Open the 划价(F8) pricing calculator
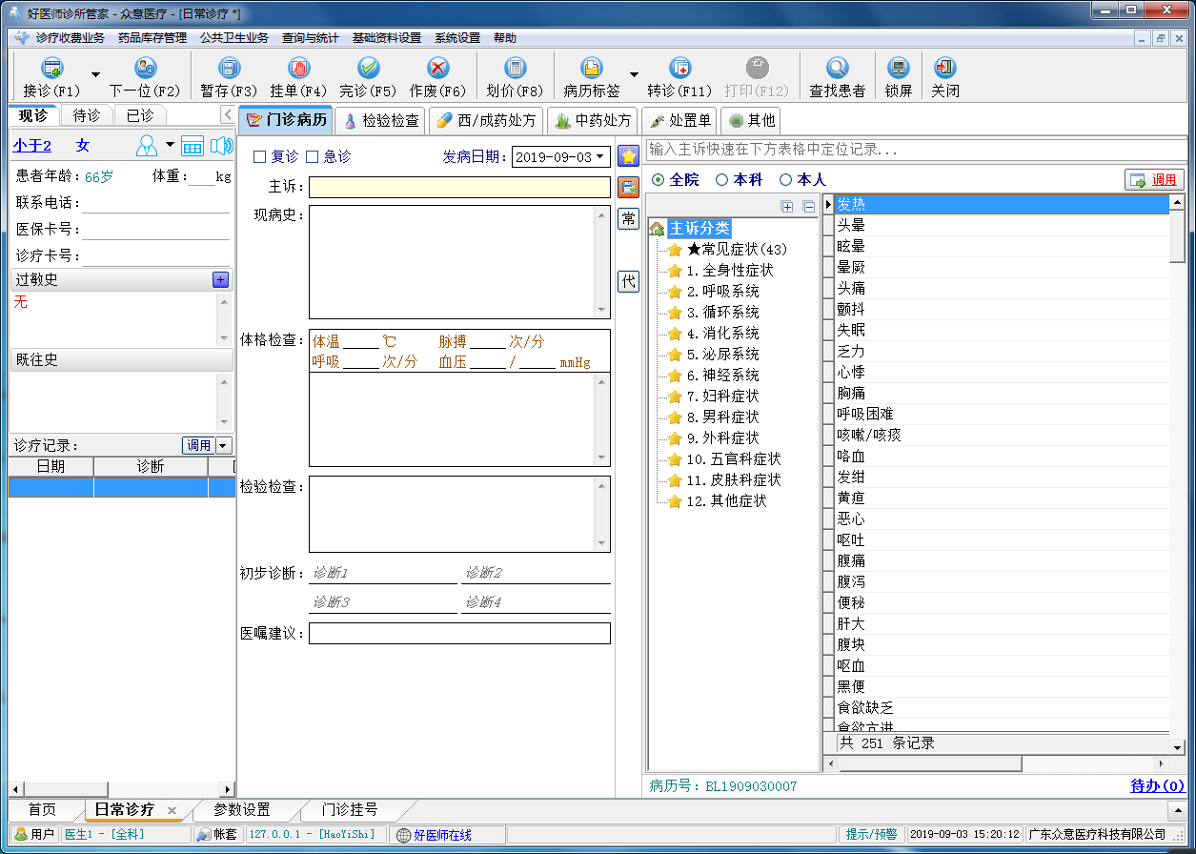 (x=515, y=69)
